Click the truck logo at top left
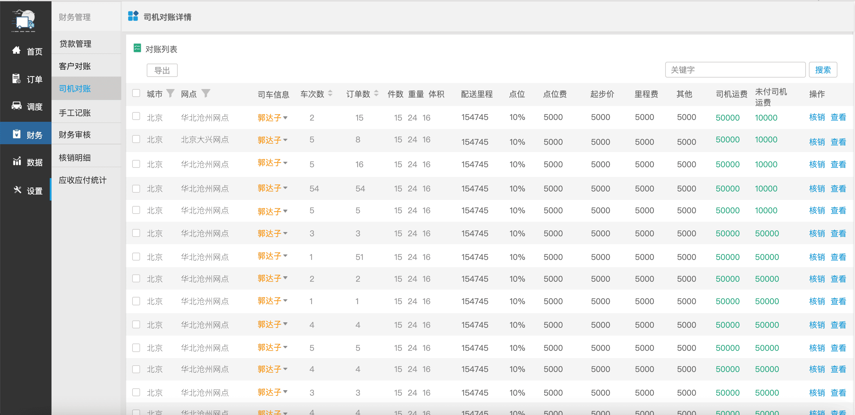This screenshot has height=415, width=855. (x=24, y=22)
